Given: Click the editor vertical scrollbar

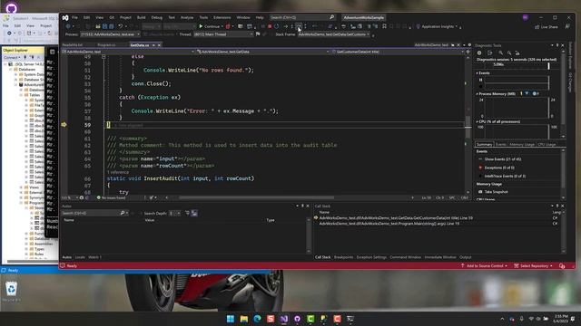Looking at the screenshot, I should coord(468,127).
